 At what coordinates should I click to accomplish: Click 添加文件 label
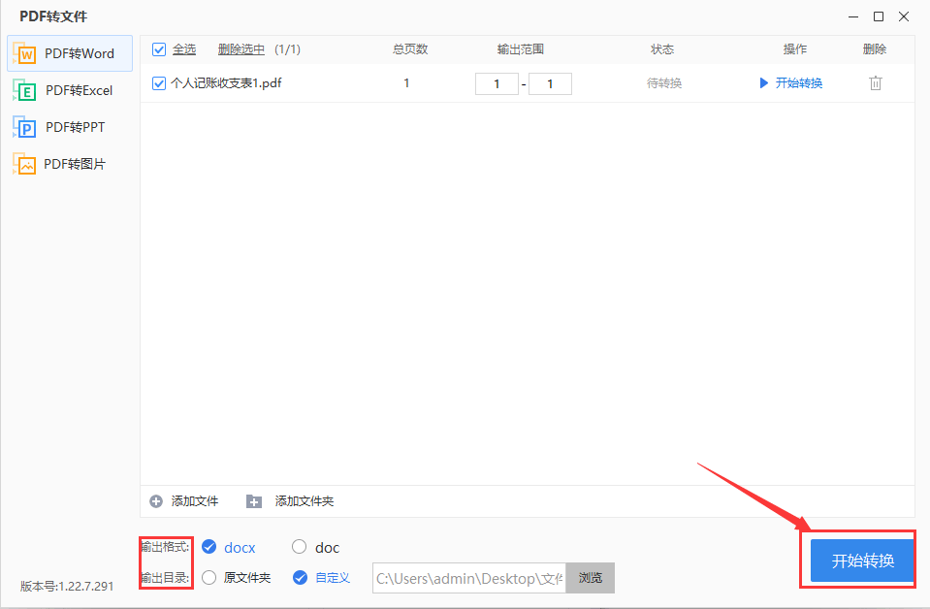tap(195, 501)
